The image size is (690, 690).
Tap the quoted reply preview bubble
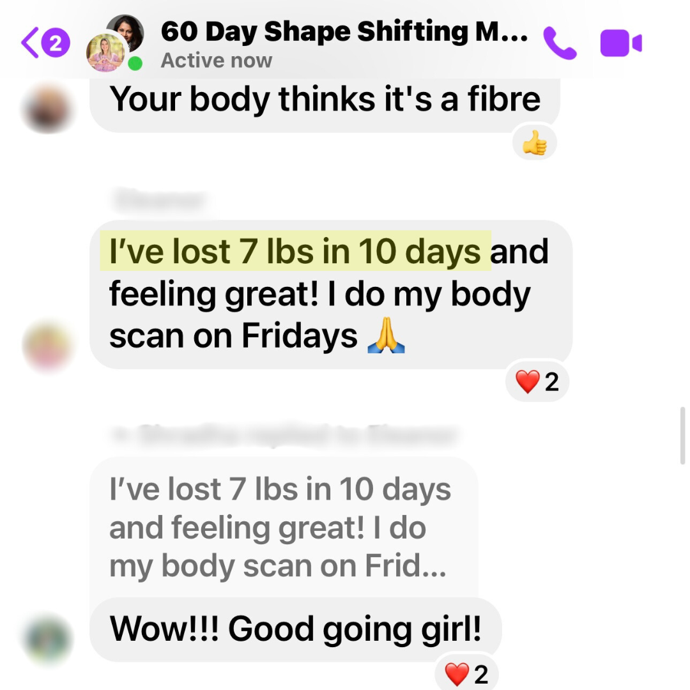pos(284,527)
